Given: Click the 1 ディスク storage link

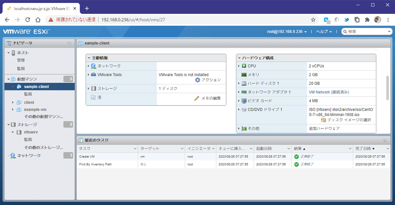Looking at the screenshot, I should [x=168, y=89].
